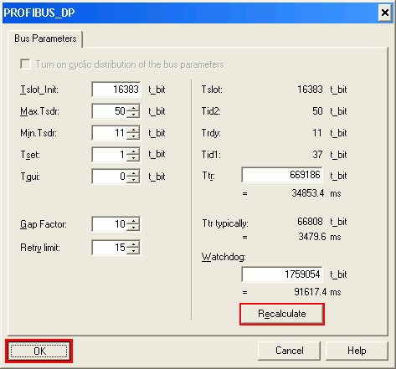
Task: Confirm the dialog with OK
Action: [39, 351]
